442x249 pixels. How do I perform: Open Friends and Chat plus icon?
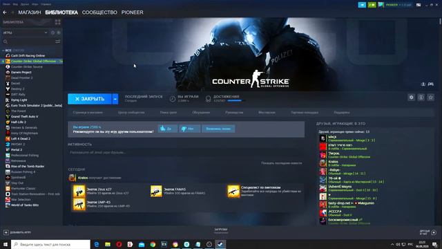click(x=434, y=232)
